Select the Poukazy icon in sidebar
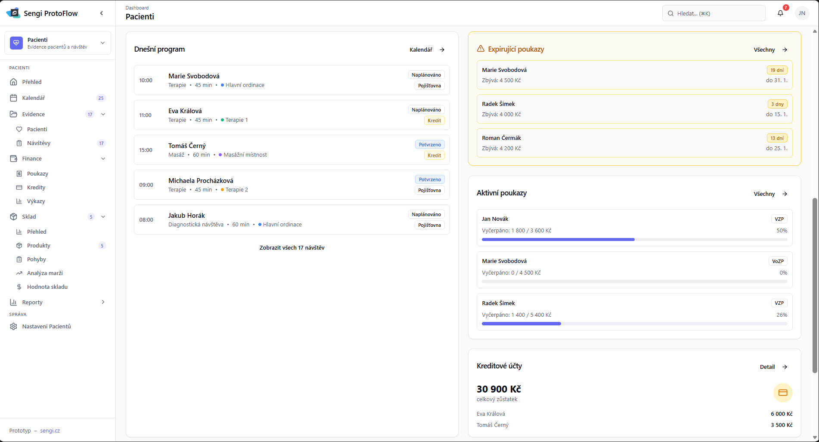 point(19,173)
